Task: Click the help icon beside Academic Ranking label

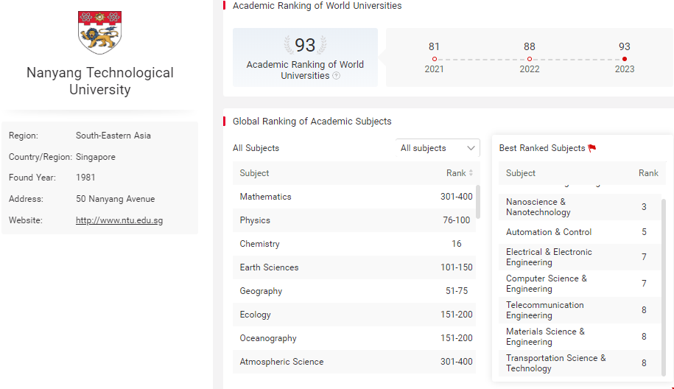Action: [x=337, y=76]
